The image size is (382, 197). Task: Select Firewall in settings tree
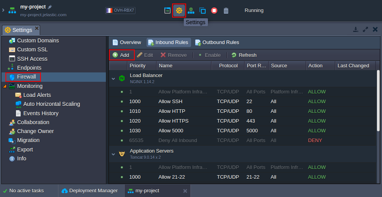pos(26,77)
